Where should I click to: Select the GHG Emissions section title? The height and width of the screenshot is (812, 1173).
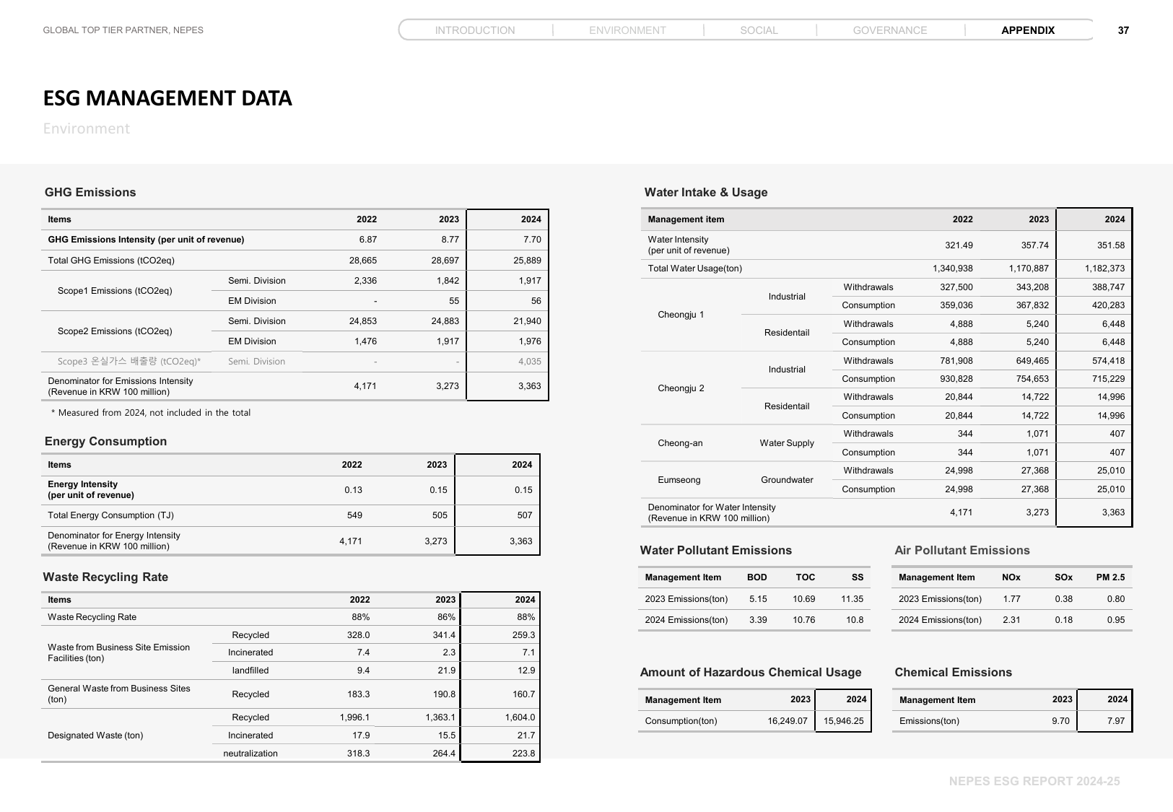pyautogui.click(x=90, y=192)
